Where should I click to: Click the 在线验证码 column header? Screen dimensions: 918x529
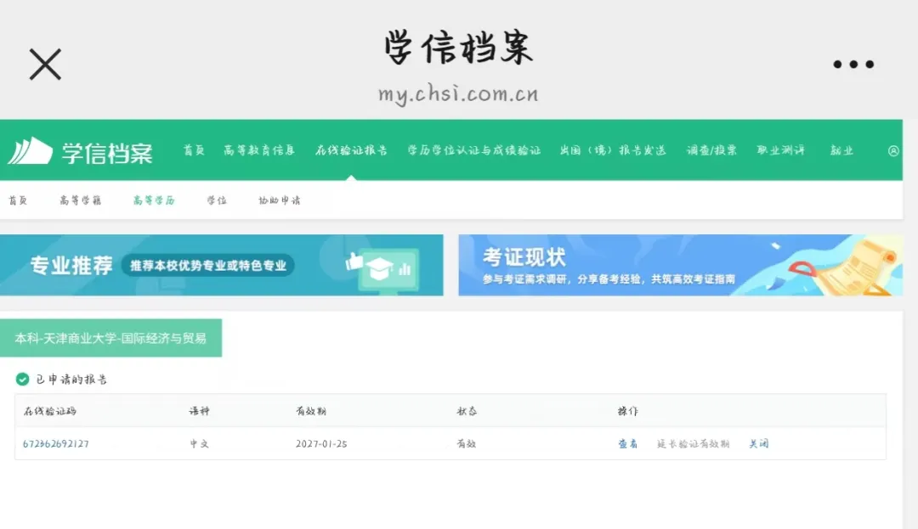point(50,411)
